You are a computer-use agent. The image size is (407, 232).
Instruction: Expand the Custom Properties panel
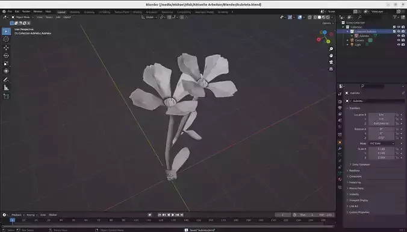pyautogui.click(x=358, y=212)
